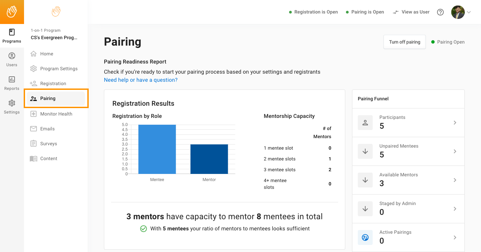The height and width of the screenshot is (252, 481).
Task: Open Need help or have a question link
Action: [141, 80]
